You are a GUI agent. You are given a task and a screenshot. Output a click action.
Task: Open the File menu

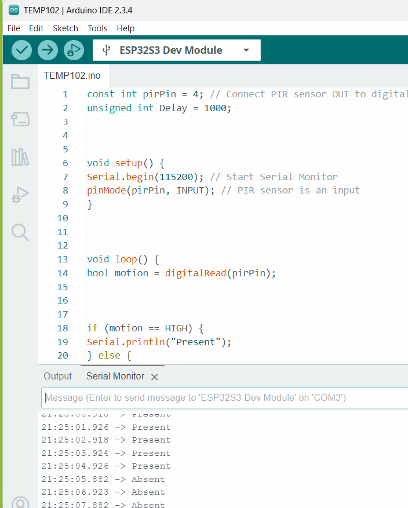tap(13, 28)
